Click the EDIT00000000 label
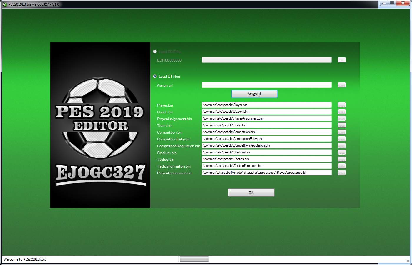Viewport: 412px width, 265px height. [169, 60]
